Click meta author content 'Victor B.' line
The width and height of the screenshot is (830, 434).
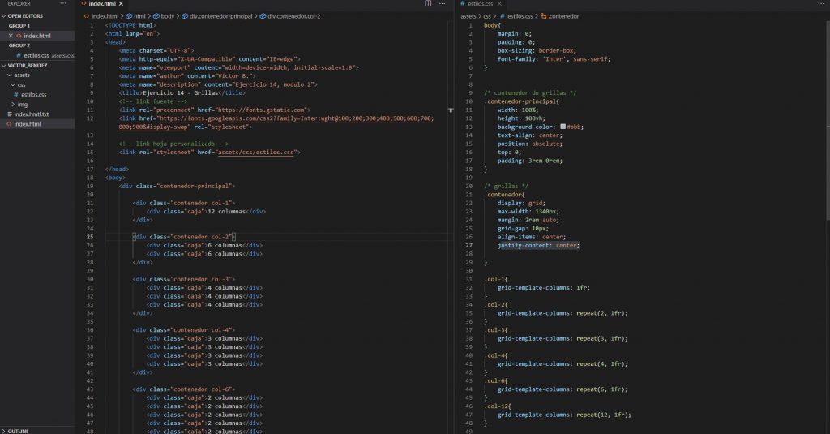click(187, 75)
